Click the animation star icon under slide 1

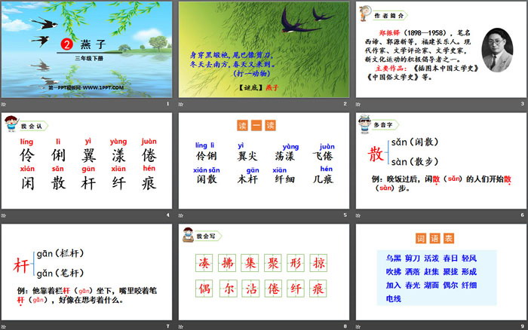click(x=5, y=103)
